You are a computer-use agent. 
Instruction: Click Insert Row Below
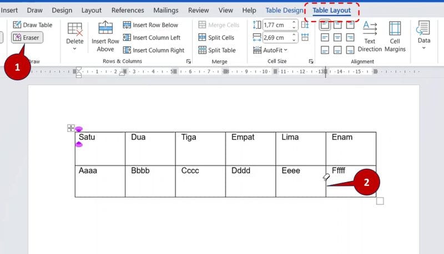coord(150,25)
